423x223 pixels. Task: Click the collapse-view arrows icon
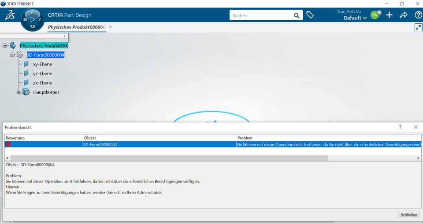tap(419, 27)
